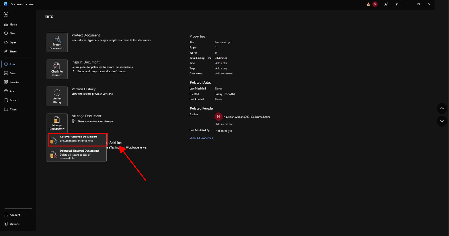Click the down chevron on the right edge

pos(442,121)
